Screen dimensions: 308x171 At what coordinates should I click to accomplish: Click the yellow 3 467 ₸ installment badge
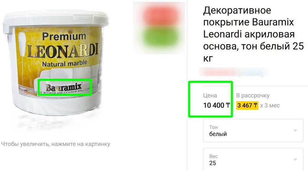click(247, 105)
